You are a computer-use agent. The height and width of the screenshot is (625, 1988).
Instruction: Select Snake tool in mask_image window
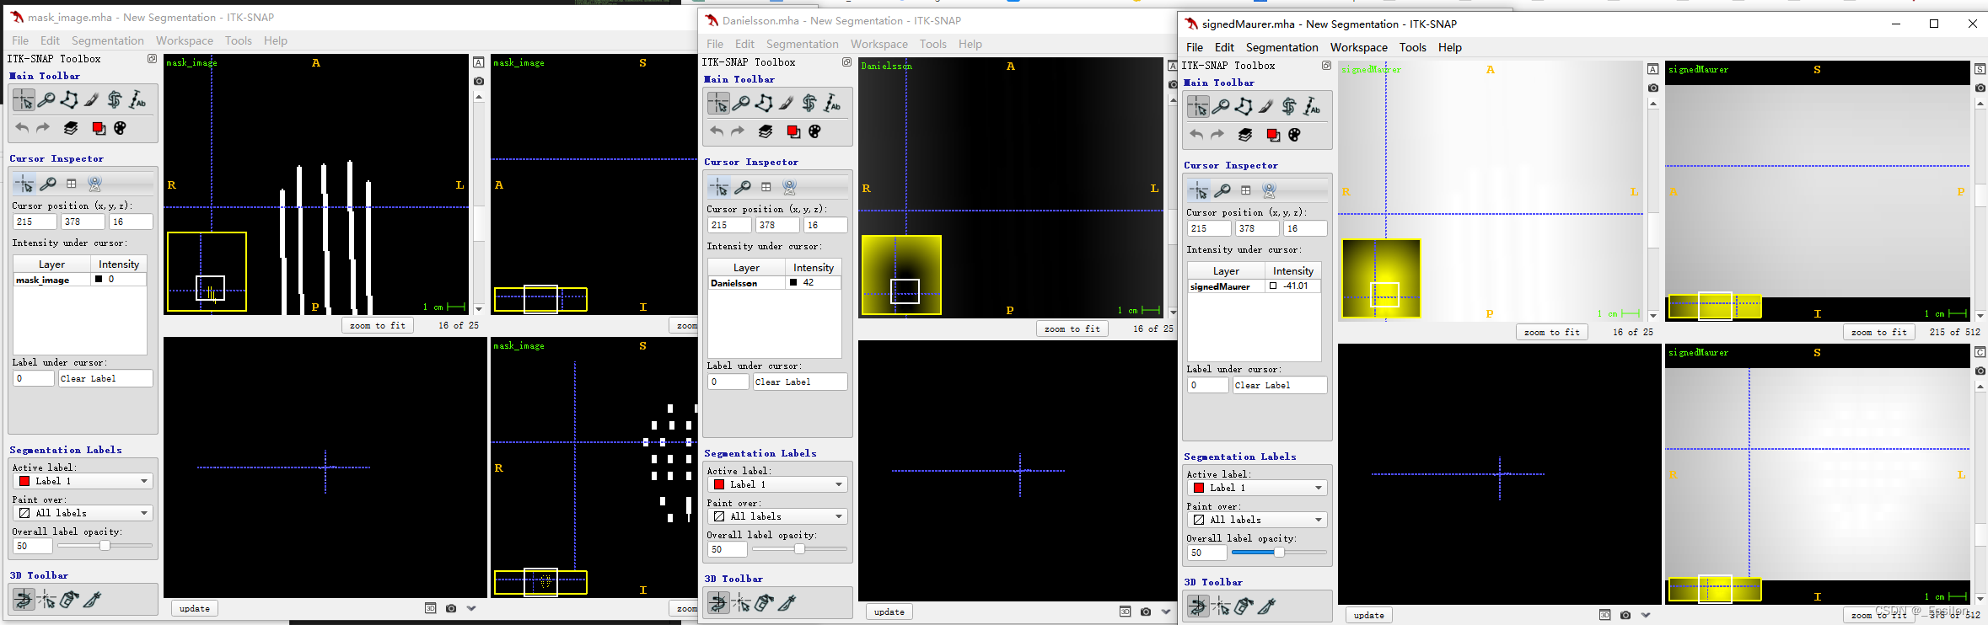pyautogui.click(x=115, y=100)
